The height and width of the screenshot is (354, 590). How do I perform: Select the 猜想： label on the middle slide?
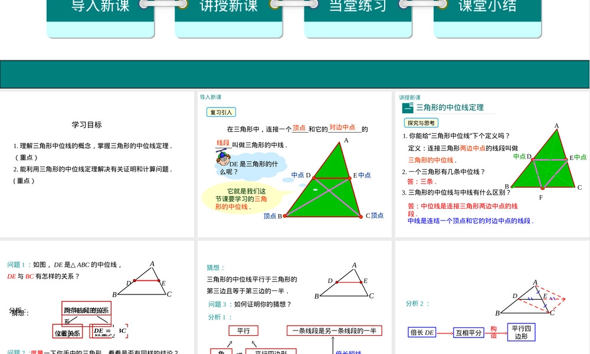[215, 267]
